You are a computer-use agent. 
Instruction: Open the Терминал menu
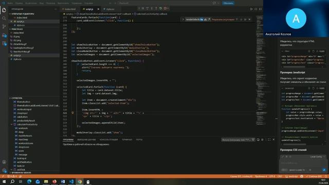(x=77, y=3)
